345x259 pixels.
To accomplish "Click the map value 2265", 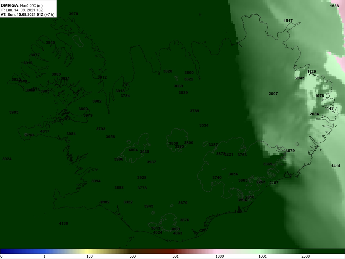I will 261,182.
